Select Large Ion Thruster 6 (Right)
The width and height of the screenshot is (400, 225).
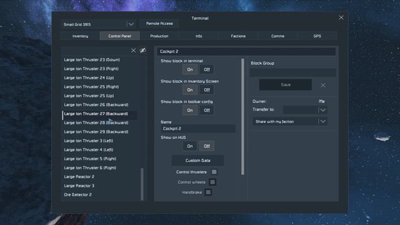coord(90,168)
